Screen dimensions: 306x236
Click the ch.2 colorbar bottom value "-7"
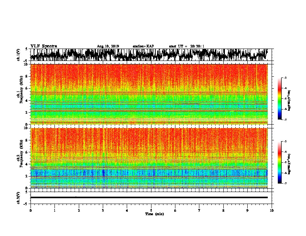[x=285, y=184]
